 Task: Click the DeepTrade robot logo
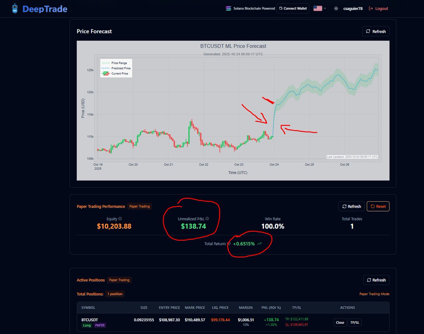(x=14, y=8)
